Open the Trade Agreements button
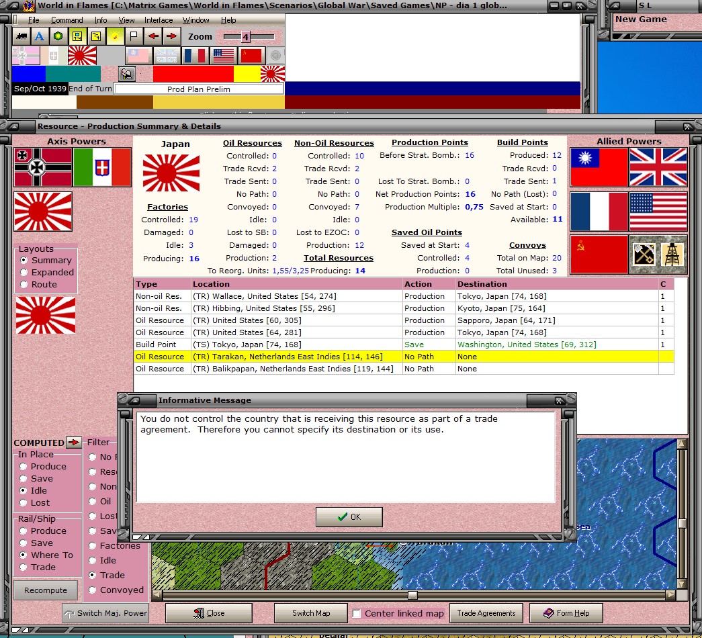This screenshot has height=638, width=702. [486, 613]
